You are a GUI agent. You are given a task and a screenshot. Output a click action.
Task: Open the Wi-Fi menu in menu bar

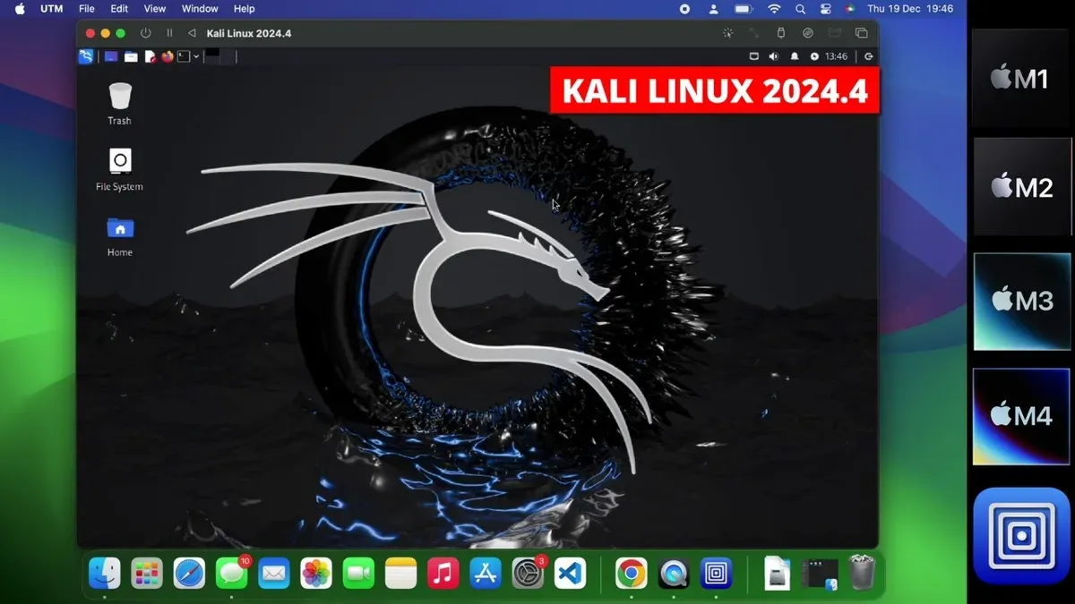tap(774, 8)
